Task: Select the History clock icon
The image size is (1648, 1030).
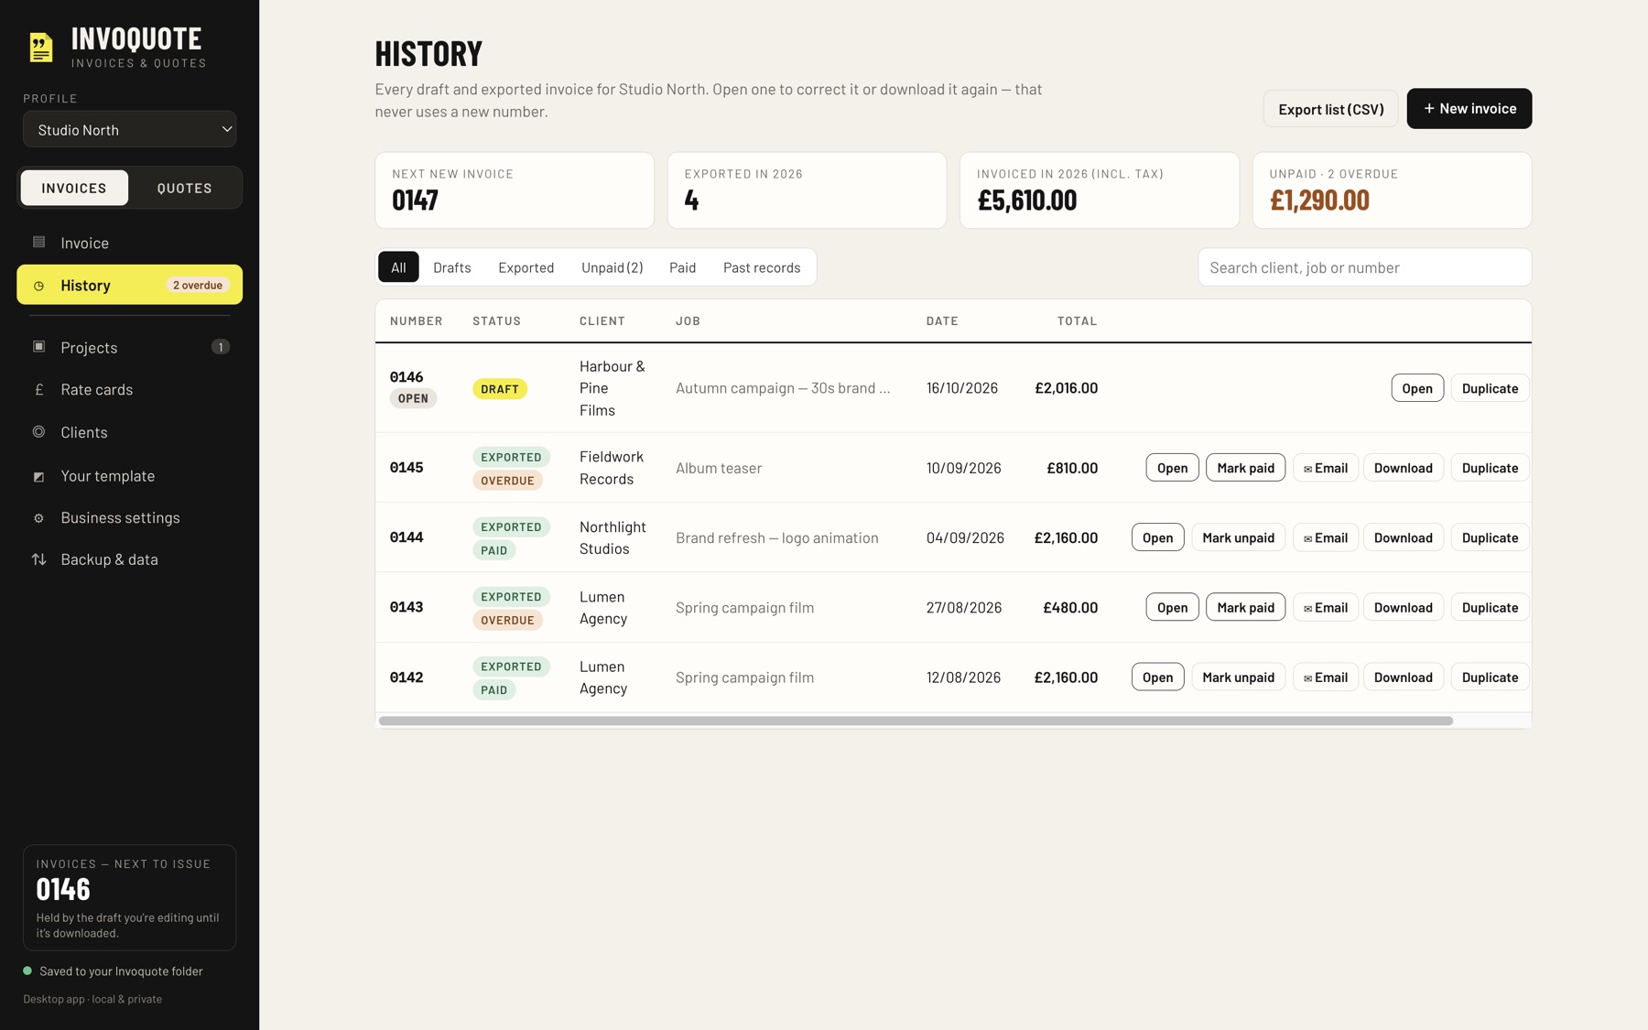Action: click(38, 286)
